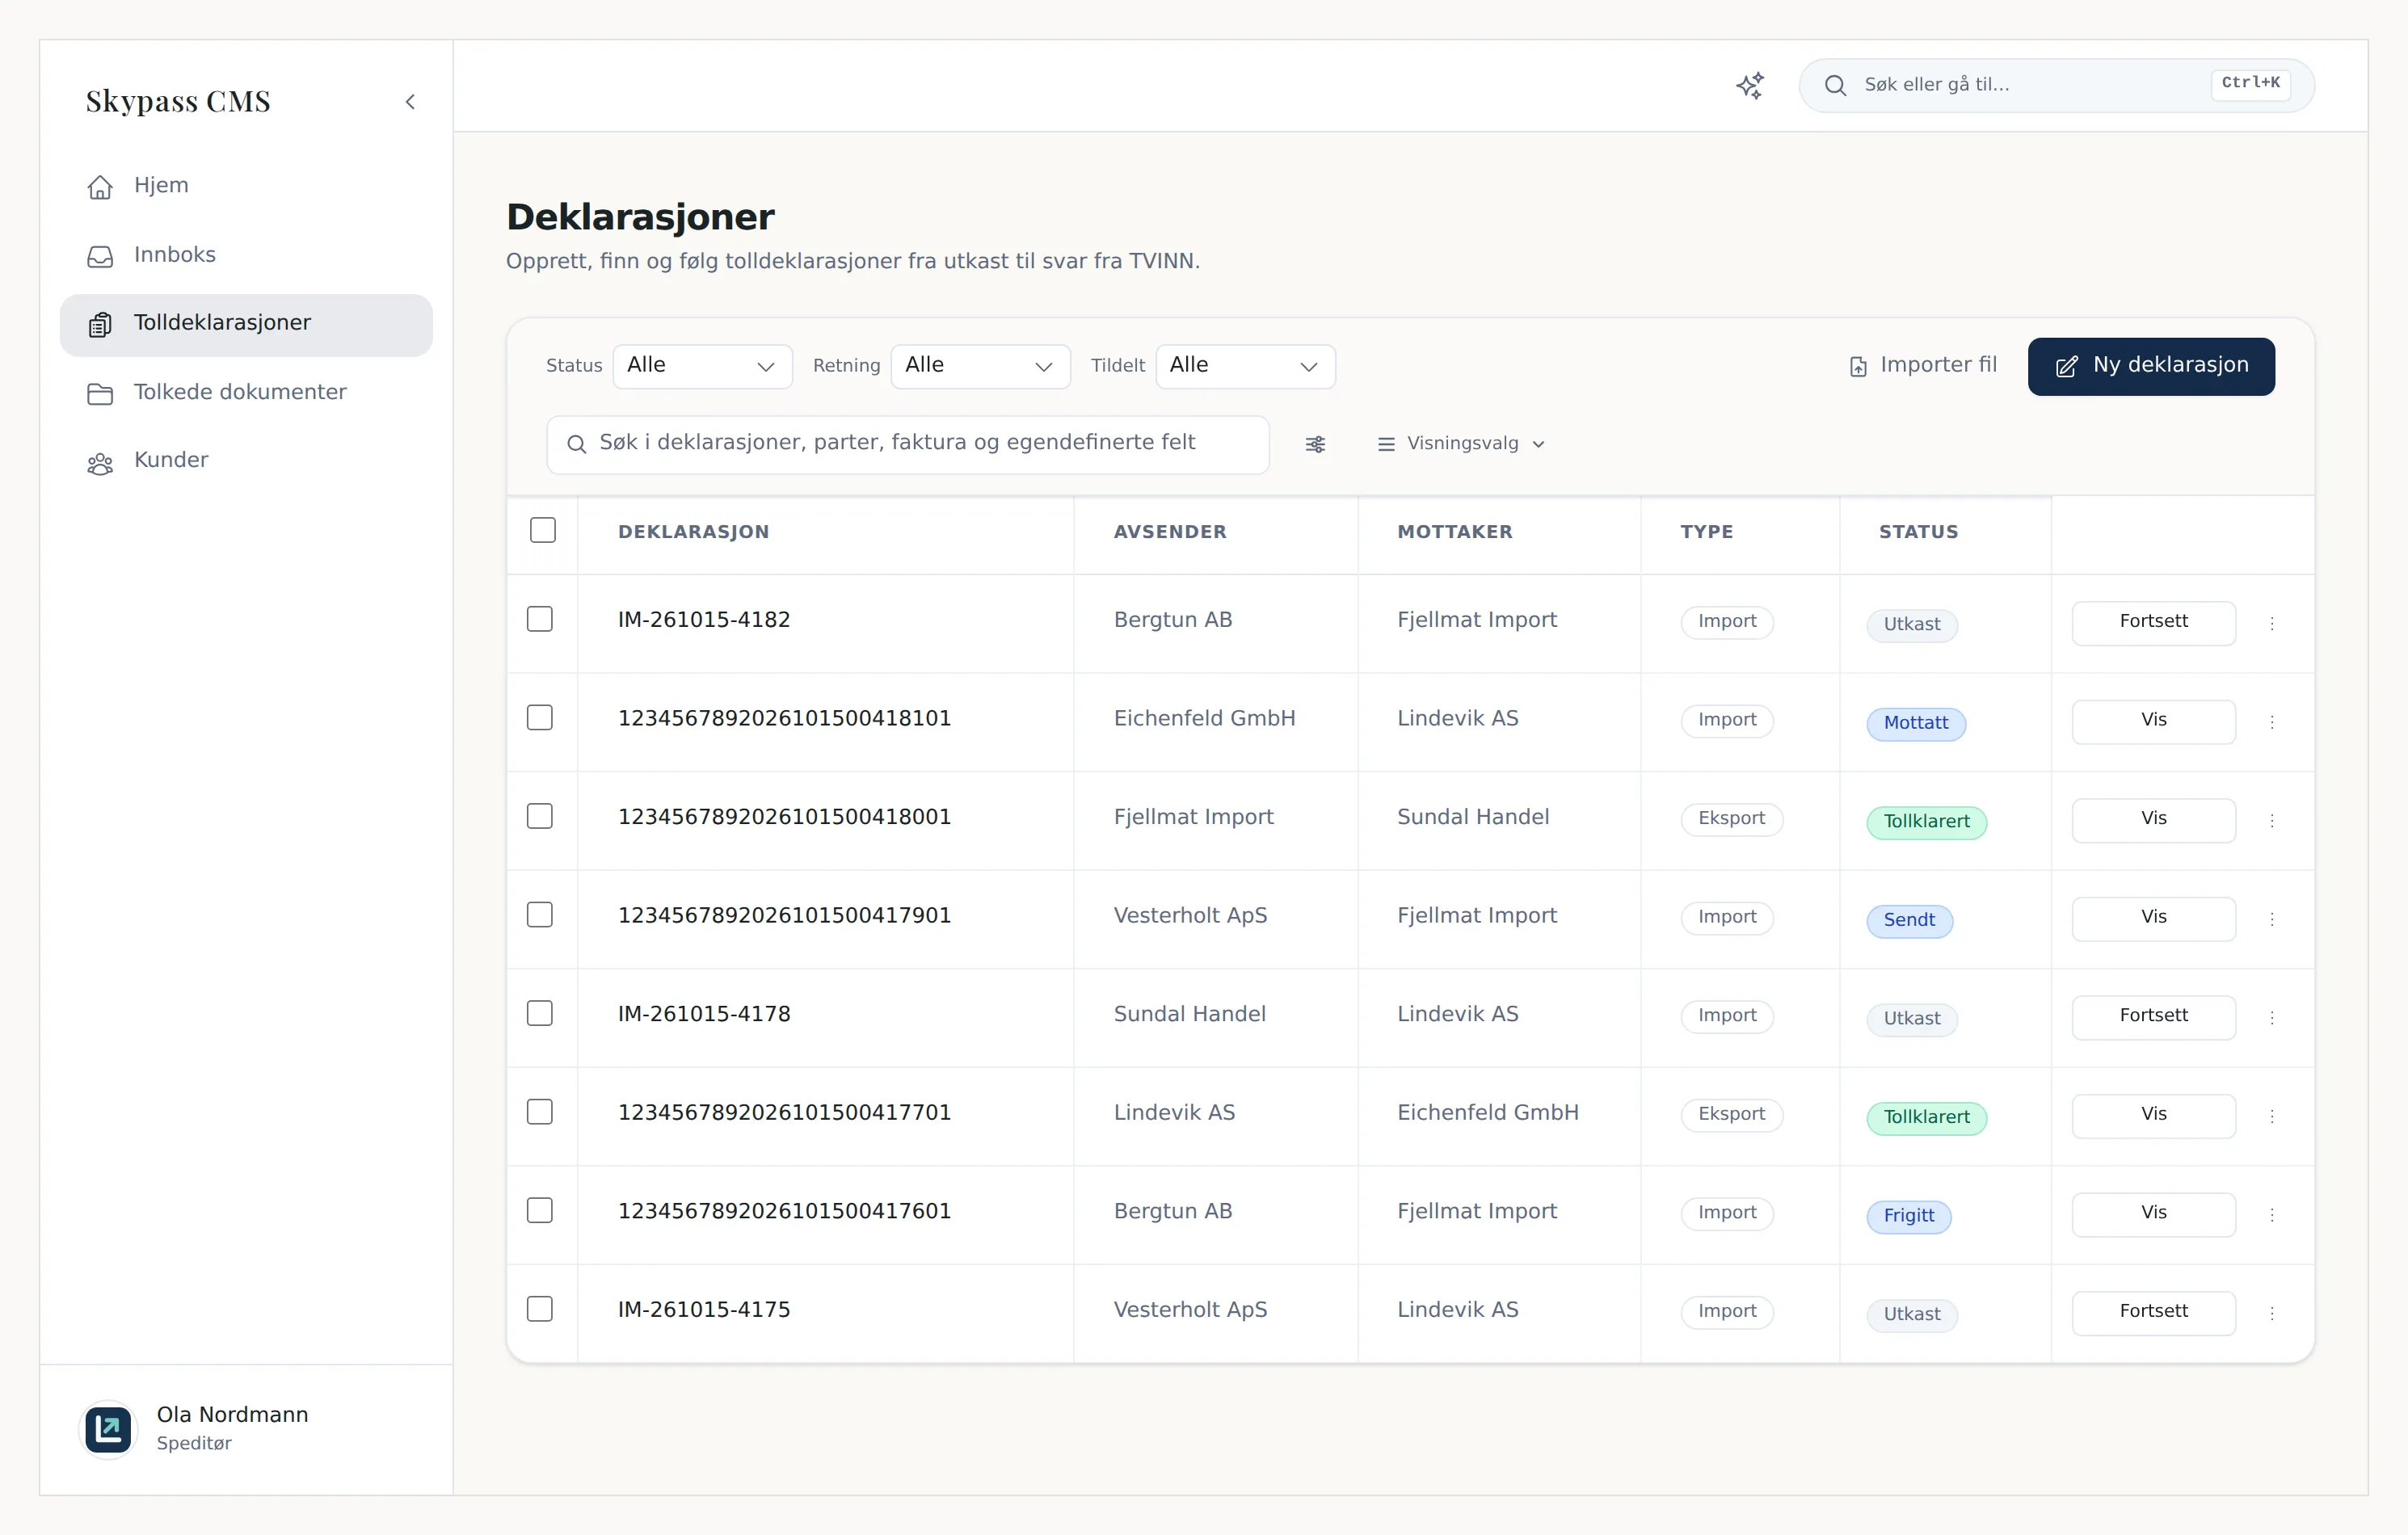Click the AI sparkle icon in header
The height and width of the screenshot is (1535, 2408).
(1749, 86)
